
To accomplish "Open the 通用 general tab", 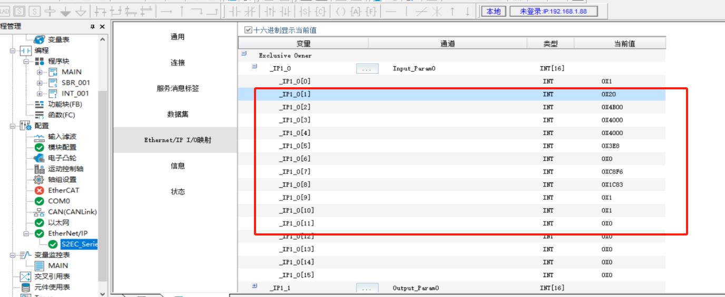I will tap(178, 37).
